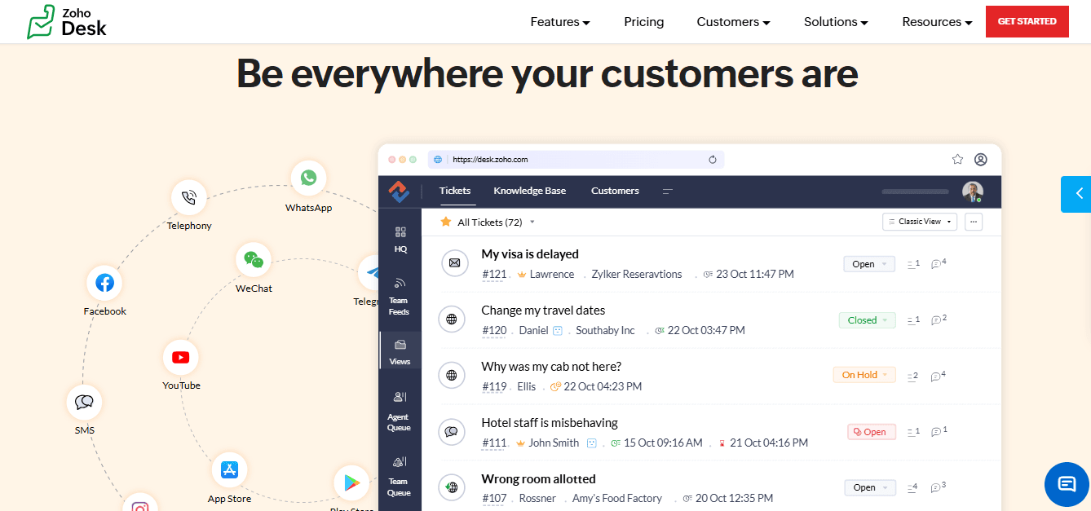
Task: Click the agent avatar in desk header
Action: pos(973,192)
